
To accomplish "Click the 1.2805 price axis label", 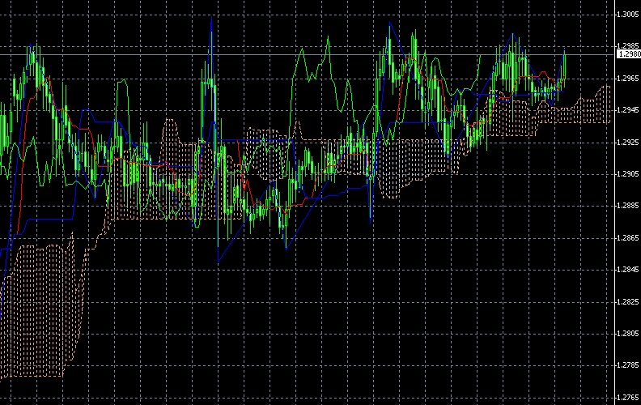I will pos(629,334).
